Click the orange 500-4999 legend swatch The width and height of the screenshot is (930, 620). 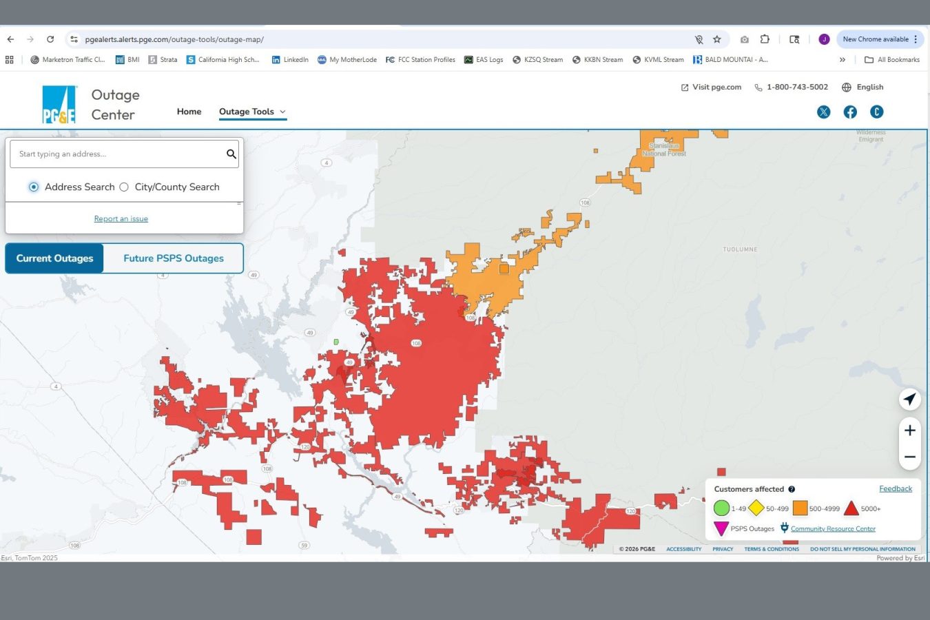[800, 508]
